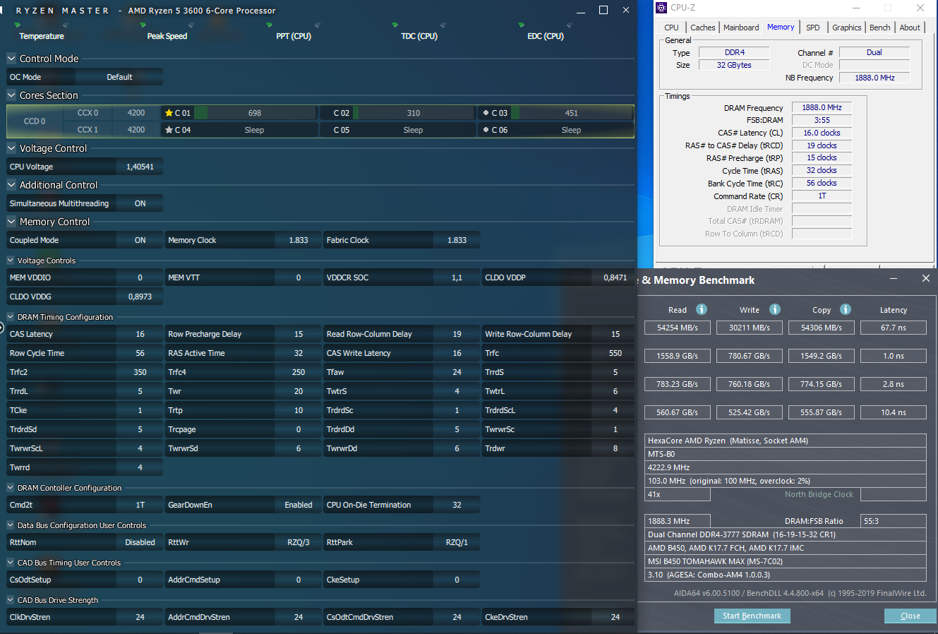Click the CPU-Z application icon in title bar
The image size is (938, 634).
[661, 8]
